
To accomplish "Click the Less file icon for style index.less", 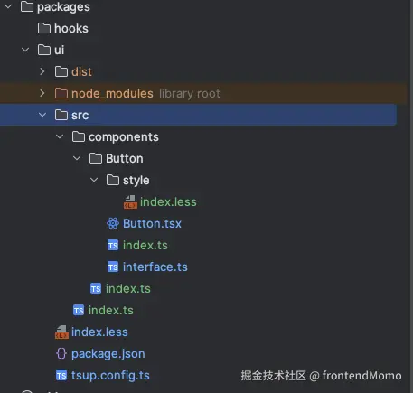I will tap(130, 202).
